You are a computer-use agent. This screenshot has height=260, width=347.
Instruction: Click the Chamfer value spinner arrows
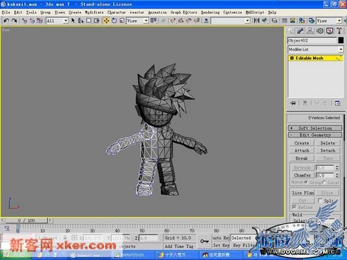[337, 175]
